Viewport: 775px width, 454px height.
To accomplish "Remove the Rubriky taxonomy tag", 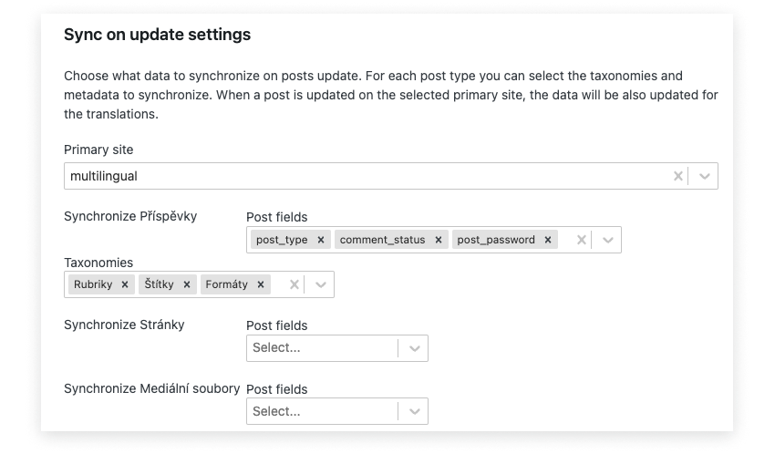I will [x=125, y=284].
